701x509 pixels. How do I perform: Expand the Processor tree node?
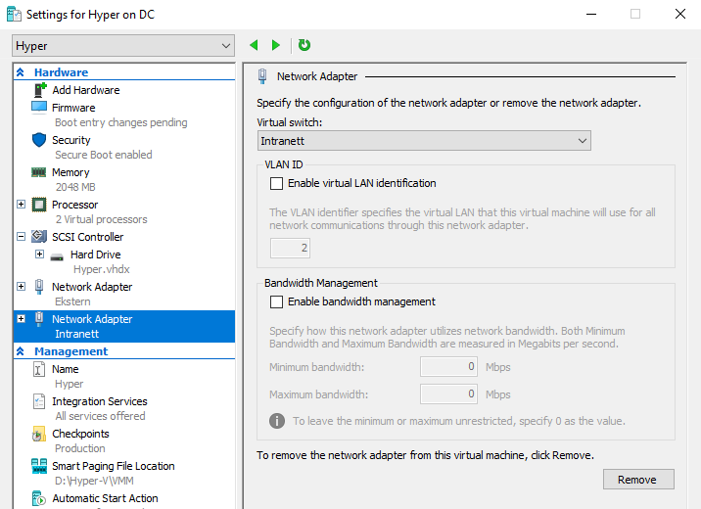point(22,205)
